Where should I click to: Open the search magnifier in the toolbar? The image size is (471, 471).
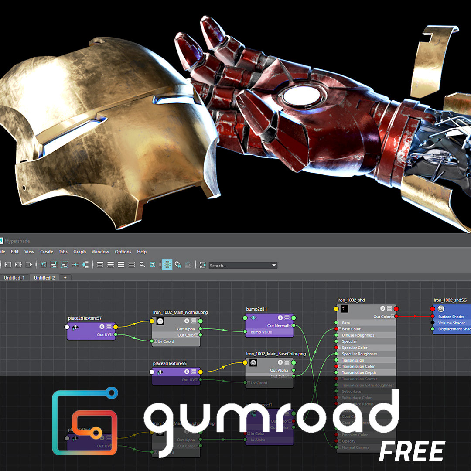coord(141,265)
